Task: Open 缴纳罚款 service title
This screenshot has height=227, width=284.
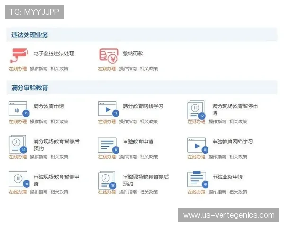Action: pos(133,53)
